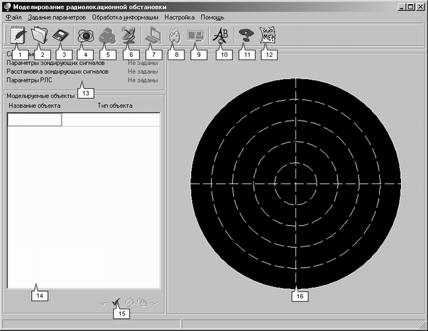Click the computer toolbar icon
This screenshot has width=428, height=331.
(151, 35)
